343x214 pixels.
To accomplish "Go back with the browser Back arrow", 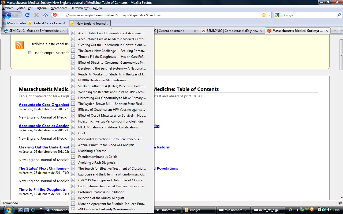I will click(6, 15).
